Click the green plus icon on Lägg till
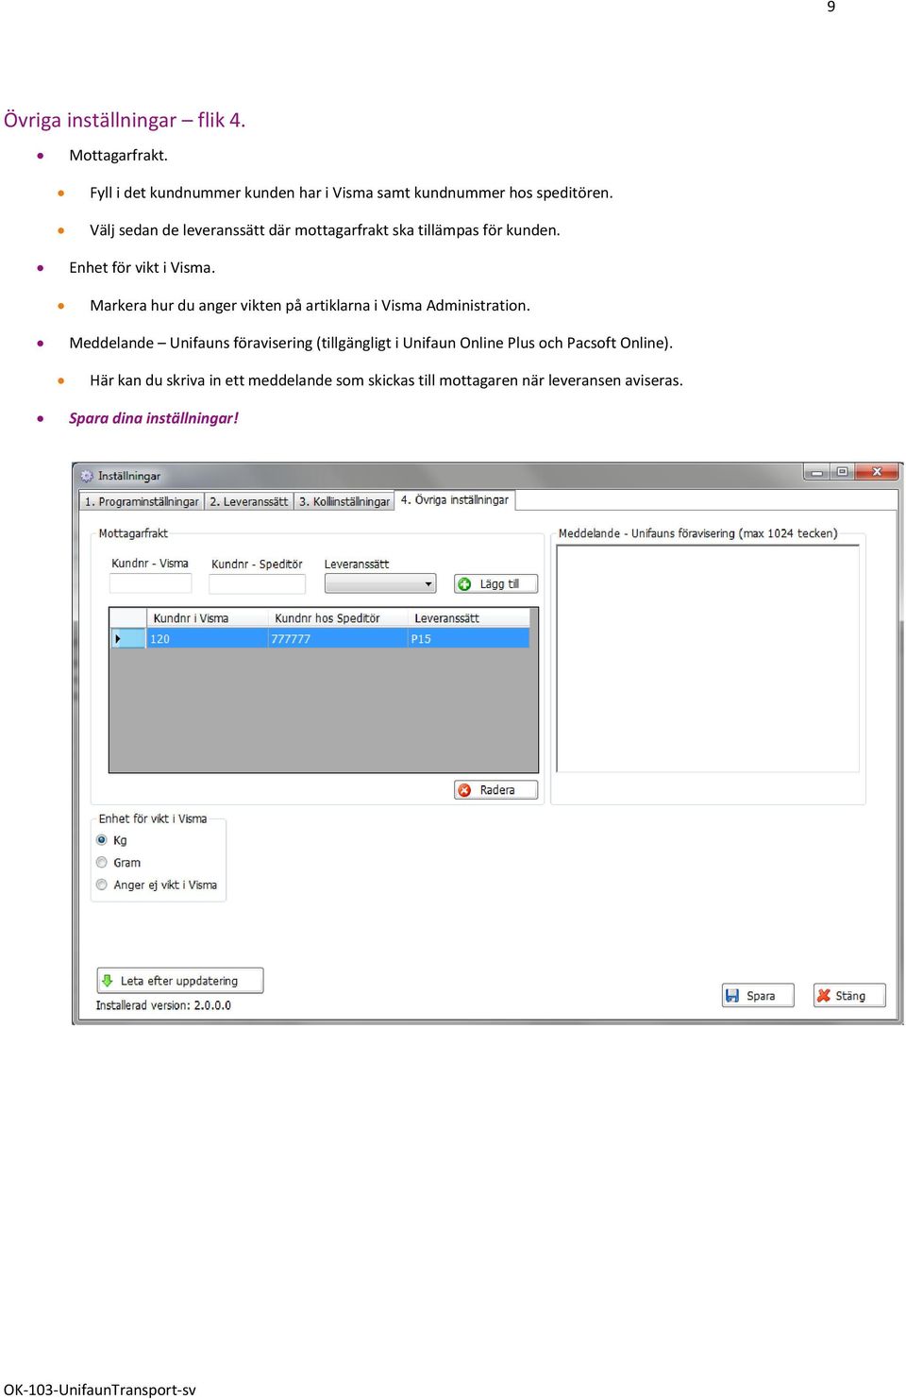906x1399 pixels. 464,584
